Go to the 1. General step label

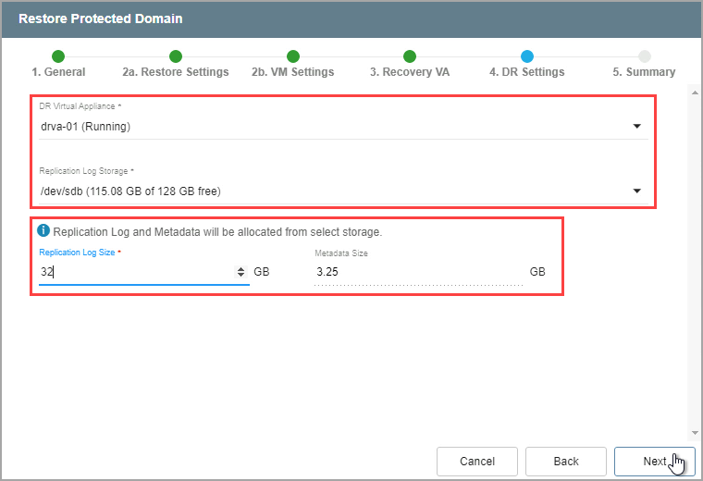pos(58,72)
